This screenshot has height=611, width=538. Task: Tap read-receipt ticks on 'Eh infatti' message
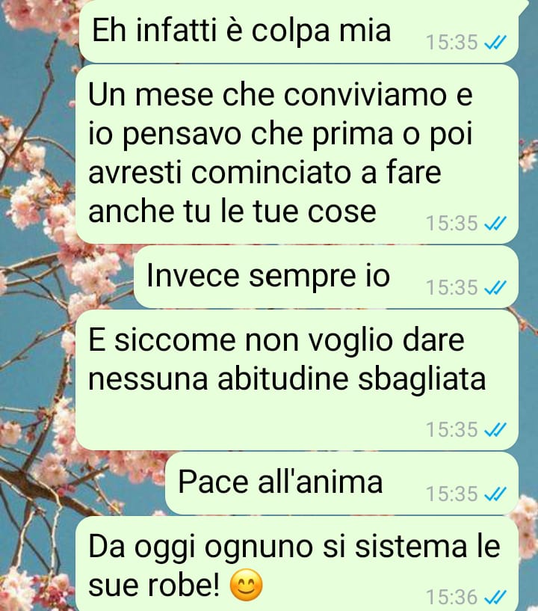[x=495, y=42]
